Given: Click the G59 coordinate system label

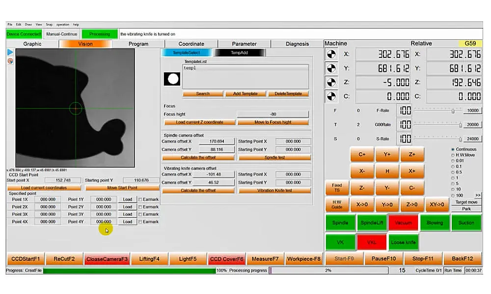Looking at the screenshot, I should (470, 44).
